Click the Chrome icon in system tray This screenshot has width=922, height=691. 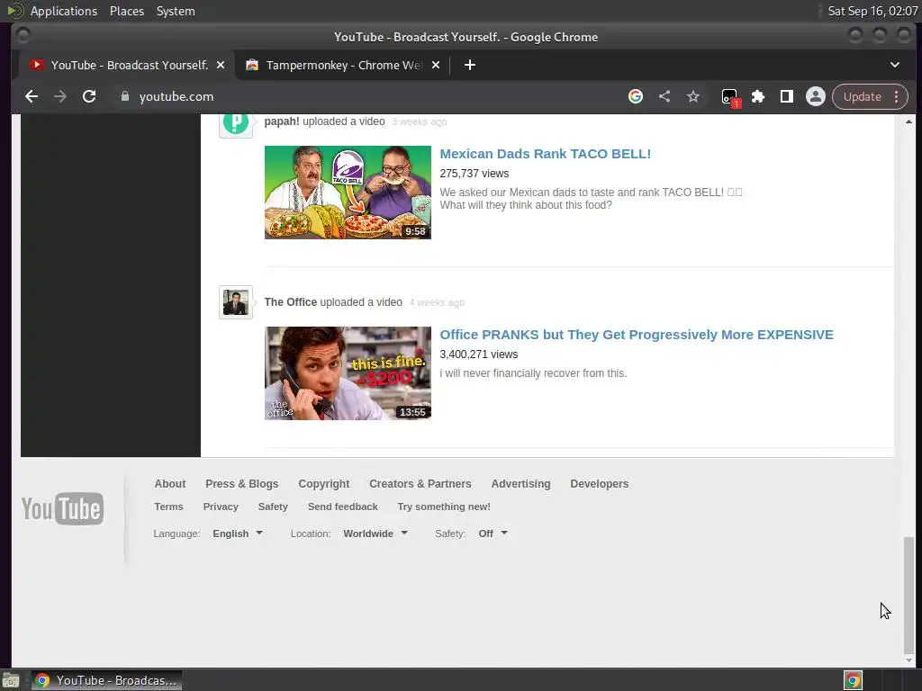pos(853,680)
